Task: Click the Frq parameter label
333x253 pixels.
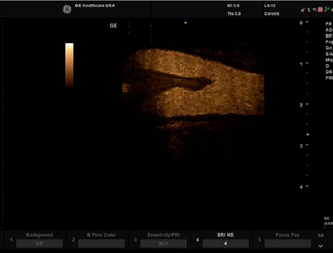Action: tap(329, 42)
